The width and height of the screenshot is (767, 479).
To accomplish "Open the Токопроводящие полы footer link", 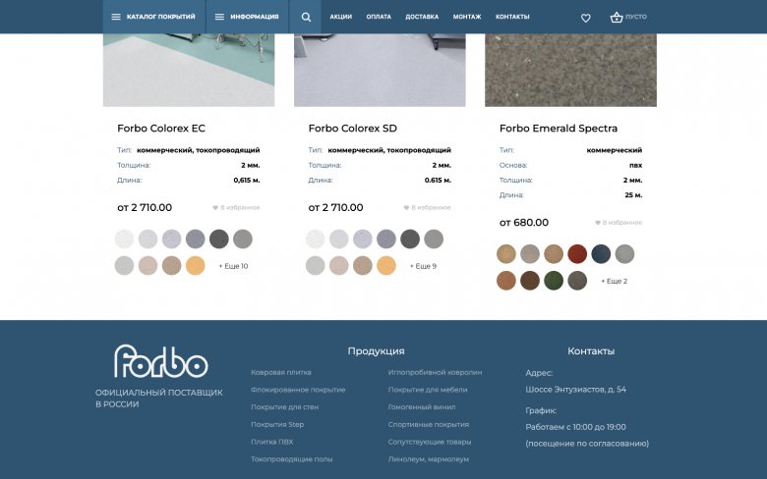I will 291,459.
